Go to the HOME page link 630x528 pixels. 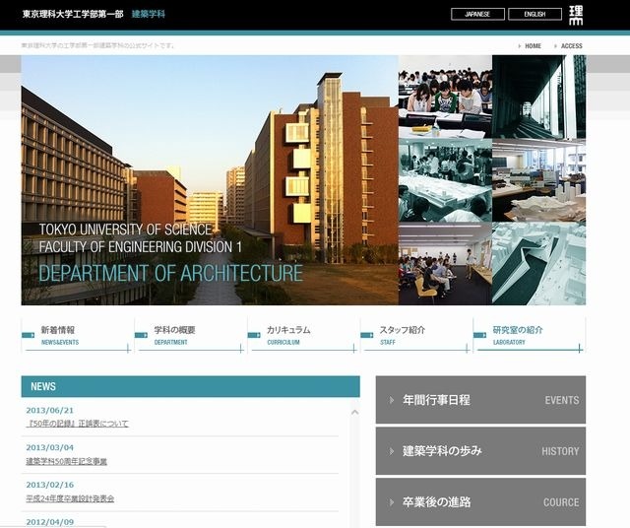tap(533, 46)
